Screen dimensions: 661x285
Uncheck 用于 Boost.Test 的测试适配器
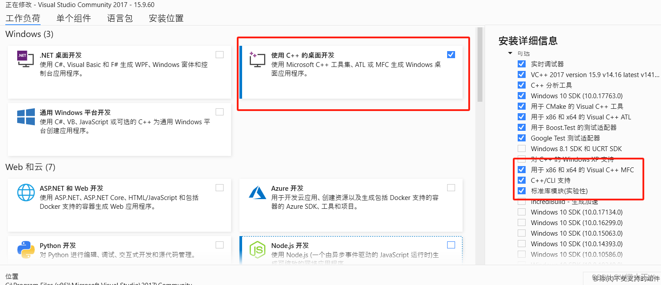point(522,127)
